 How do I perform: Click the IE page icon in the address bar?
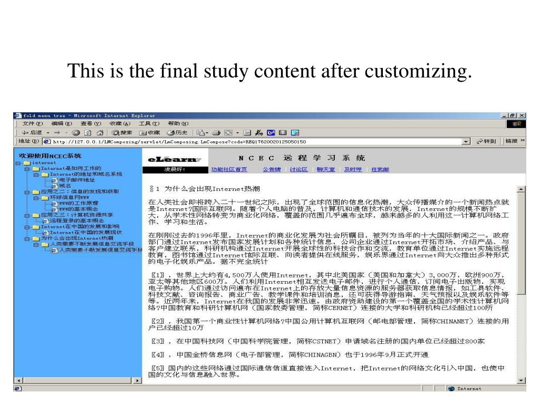[47, 141]
